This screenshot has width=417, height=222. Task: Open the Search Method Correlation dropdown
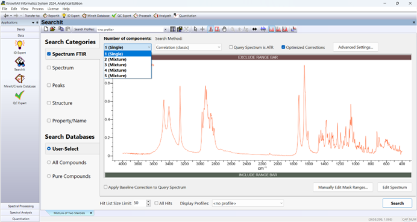click(x=188, y=48)
